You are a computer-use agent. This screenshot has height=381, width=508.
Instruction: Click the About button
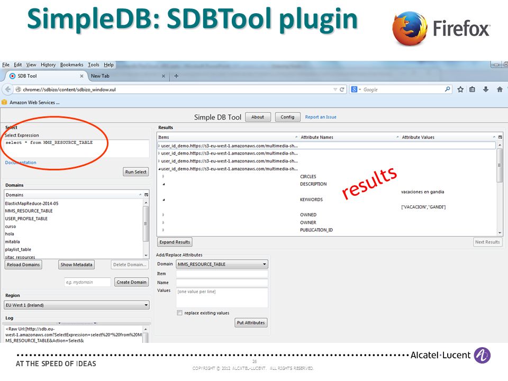[258, 117]
